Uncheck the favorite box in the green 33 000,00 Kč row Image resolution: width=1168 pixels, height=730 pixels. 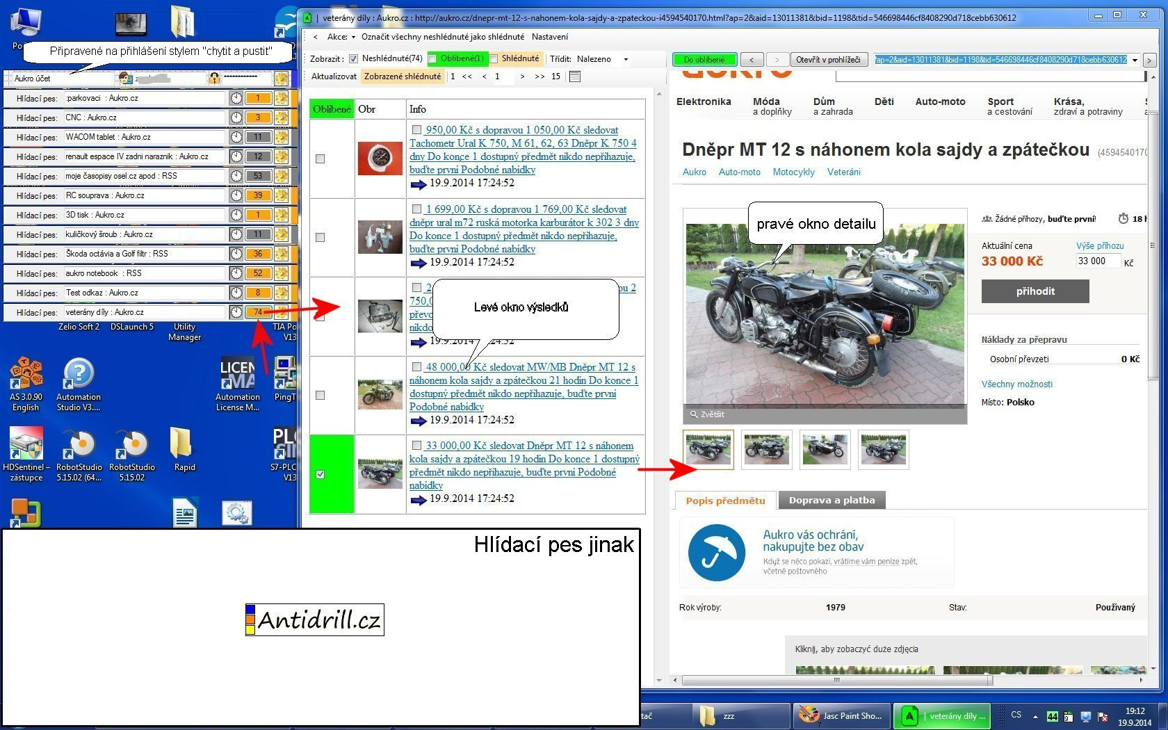click(321, 474)
